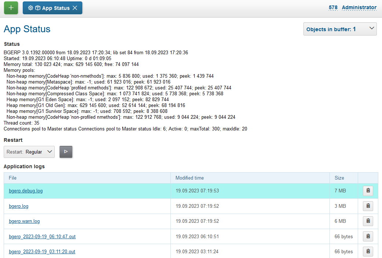Close the App Status tab

[75, 8]
